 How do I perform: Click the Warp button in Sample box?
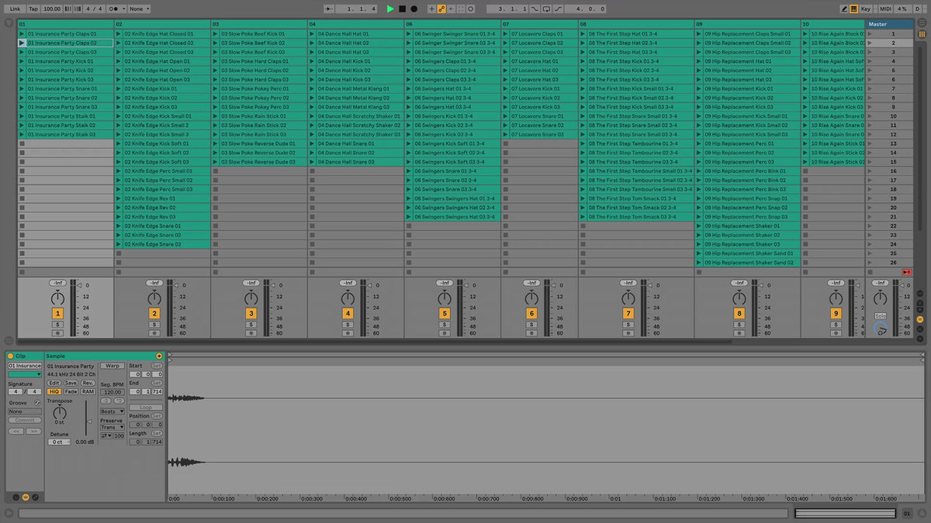[112, 366]
